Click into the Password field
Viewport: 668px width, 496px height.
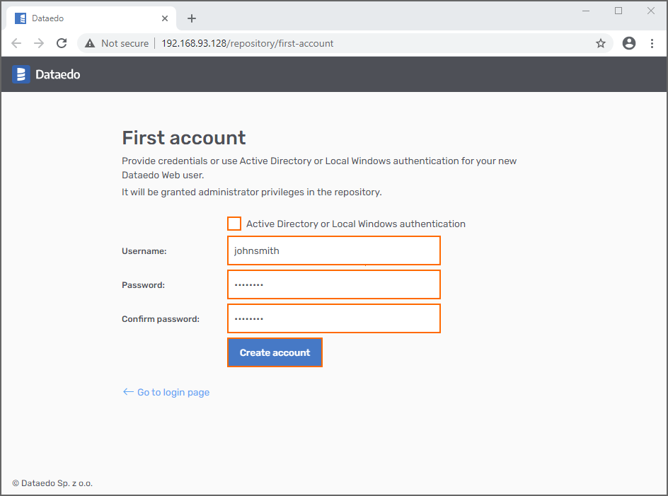pyautogui.click(x=333, y=284)
